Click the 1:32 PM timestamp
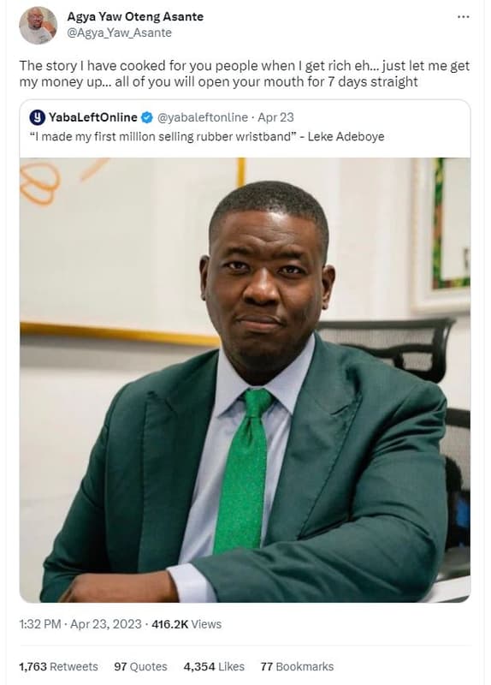 click(x=40, y=624)
